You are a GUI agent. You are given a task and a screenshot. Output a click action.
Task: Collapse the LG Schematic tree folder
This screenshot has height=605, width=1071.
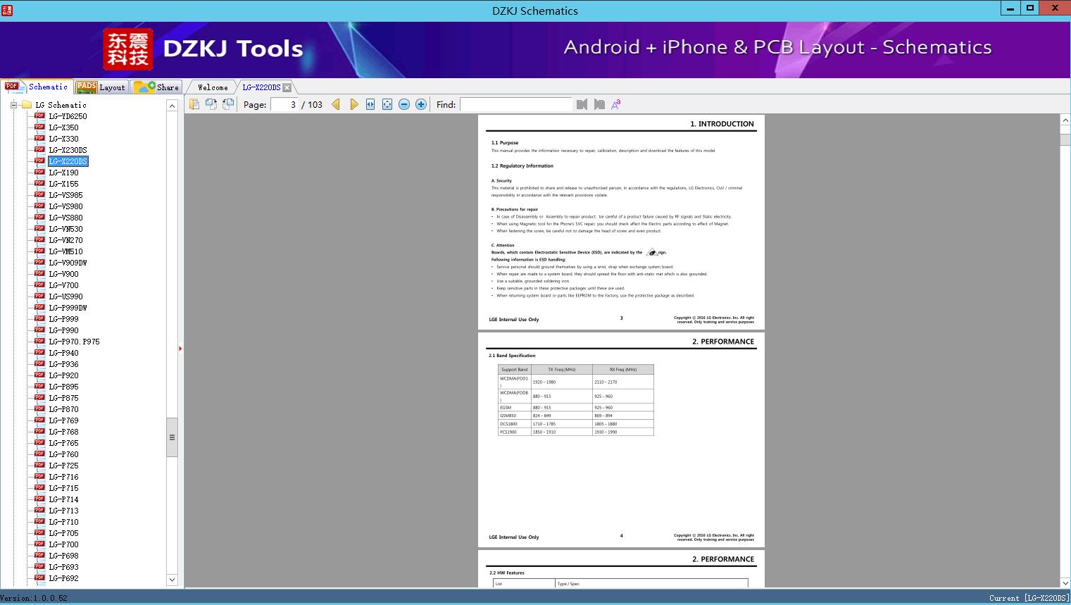(x=13, y=105)
